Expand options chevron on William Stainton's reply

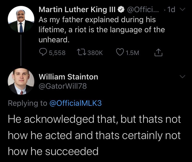click(x=182, y=77)
